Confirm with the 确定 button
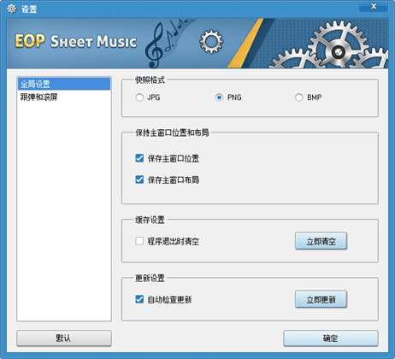395x359 pixels. click(331, 338)
